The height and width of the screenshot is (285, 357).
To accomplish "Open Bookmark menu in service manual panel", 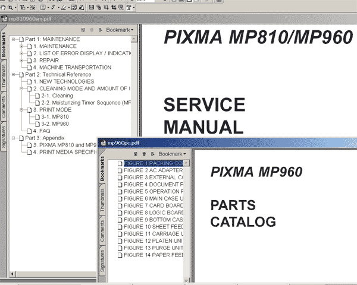I will (120, 30).
